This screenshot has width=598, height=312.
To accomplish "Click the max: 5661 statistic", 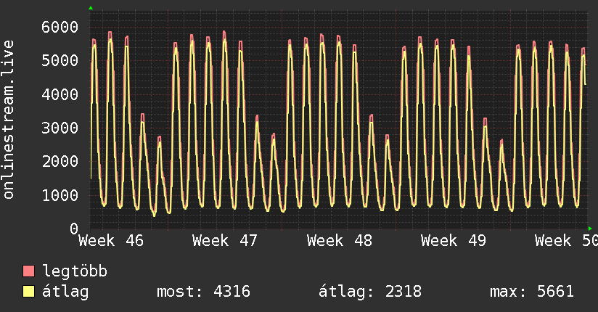I will [x=531, y=292].
